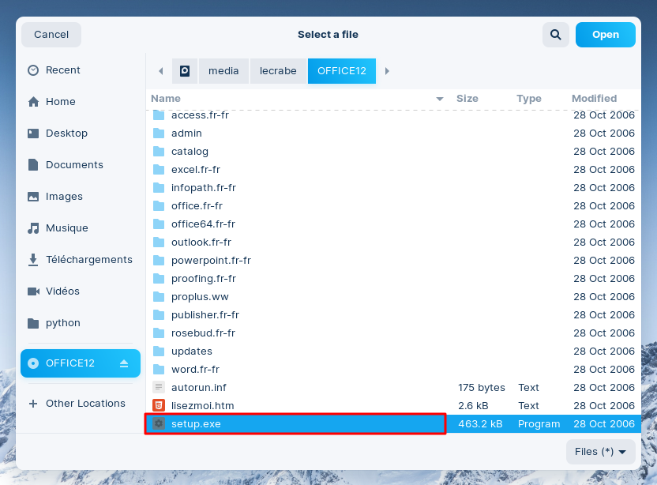Screen dimensions: 657x485
Task: Toggle sort order arrow in Name column
Action: (x=440, y=99)
